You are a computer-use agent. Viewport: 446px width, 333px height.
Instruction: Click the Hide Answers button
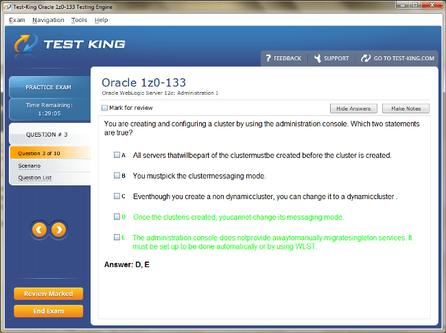click(353, 108)
